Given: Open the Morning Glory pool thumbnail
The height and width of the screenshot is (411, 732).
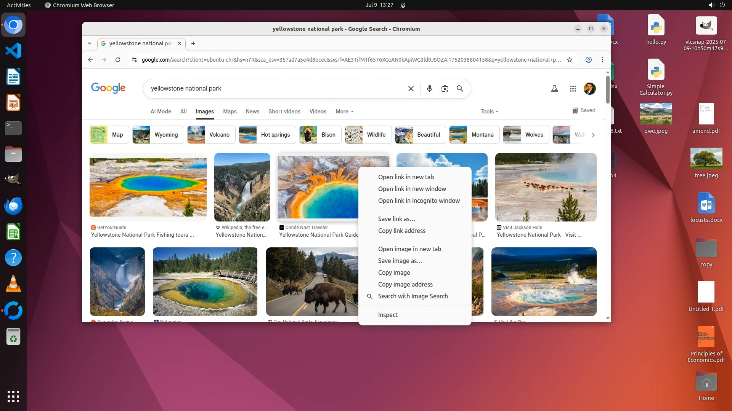Looking at the screenshot, I should tap(205, 282).
